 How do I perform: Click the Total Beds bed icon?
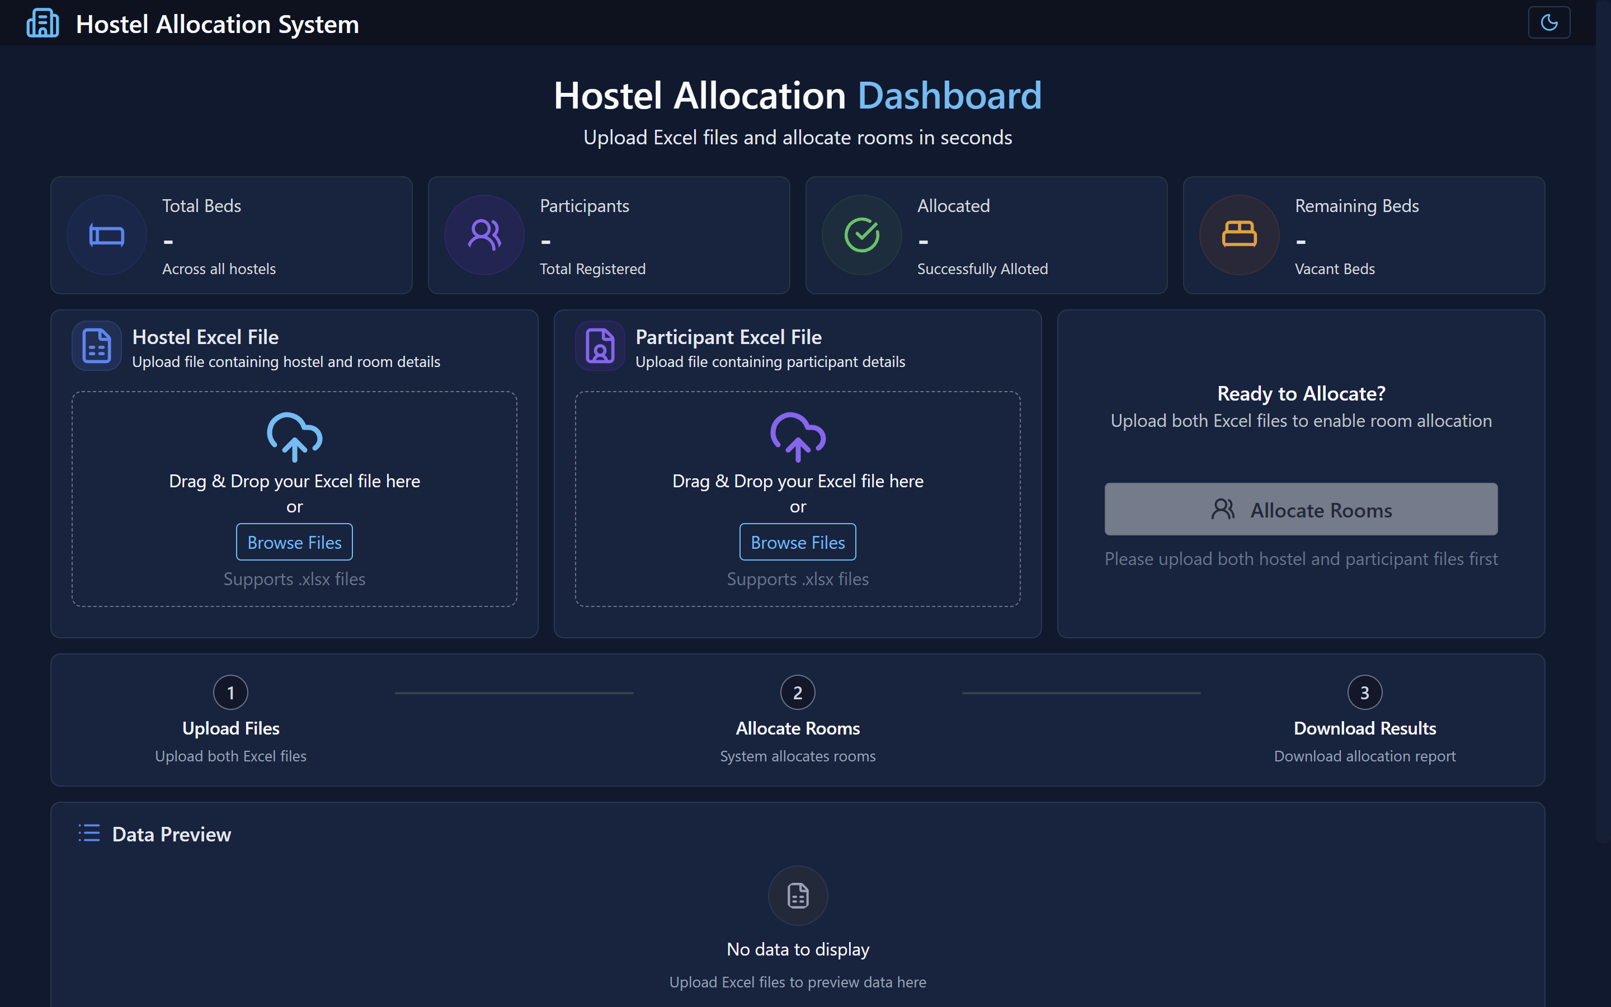click(106, 235)
